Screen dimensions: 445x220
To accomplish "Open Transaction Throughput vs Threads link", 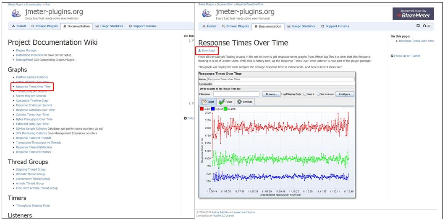I will (x=38, y=143).
